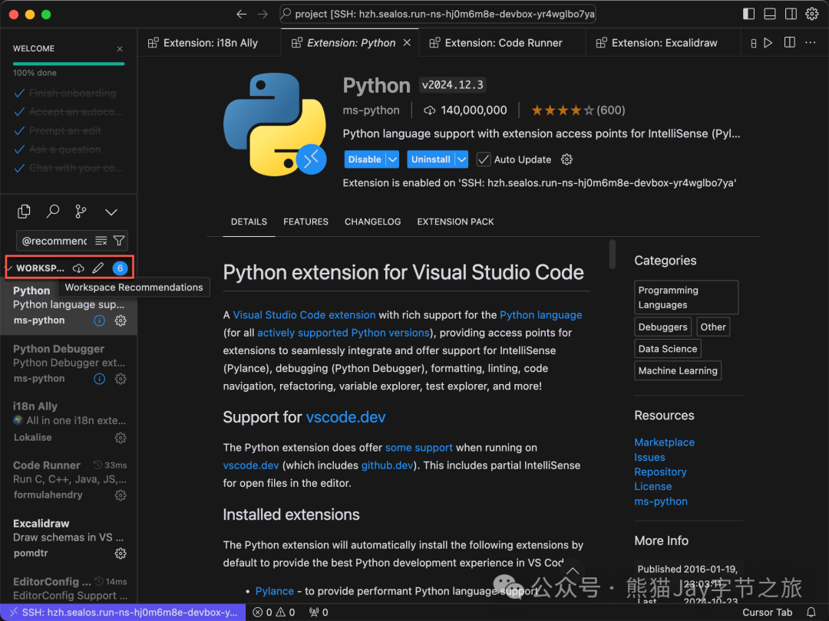
Task: Open errors and warnings status item
Action: click(x=274, y=613)
